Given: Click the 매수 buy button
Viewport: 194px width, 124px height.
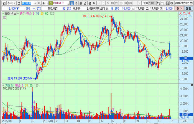Looking at the screenshot, I should (x=180, y=9).
